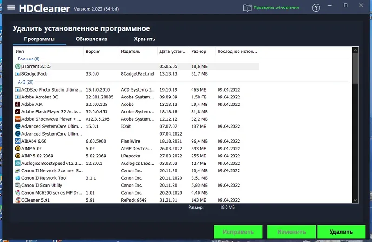This screenshot has height=242, width=372.
Task: Select the AIDA64 6.60 entry
Action: pyautogui.click(x=34, y=141)
